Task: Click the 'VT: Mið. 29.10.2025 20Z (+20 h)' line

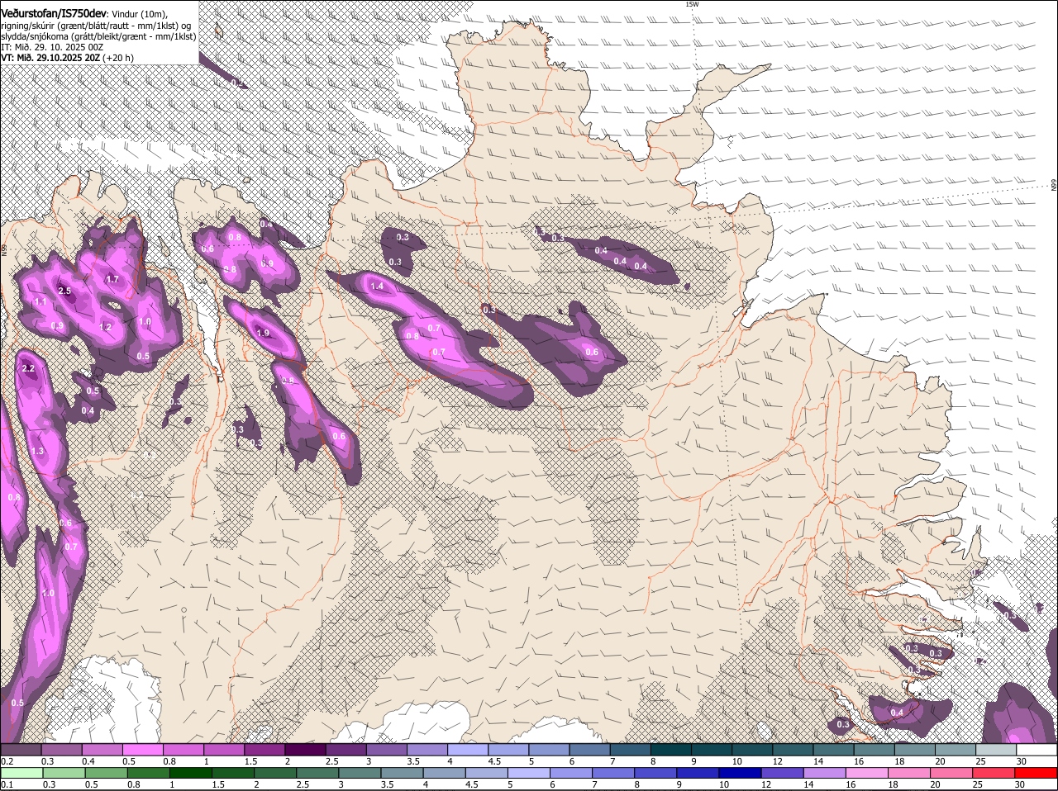Action: pos(67,58)
